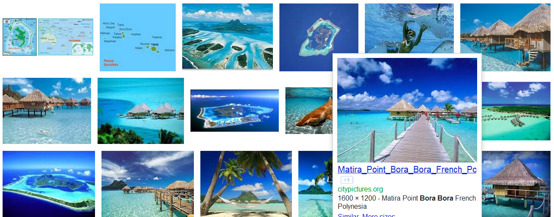This screenshot has height=217, width=554.
Task: Select the snorkeler with stingray thumbnail
Action: [x=409, y=29]
